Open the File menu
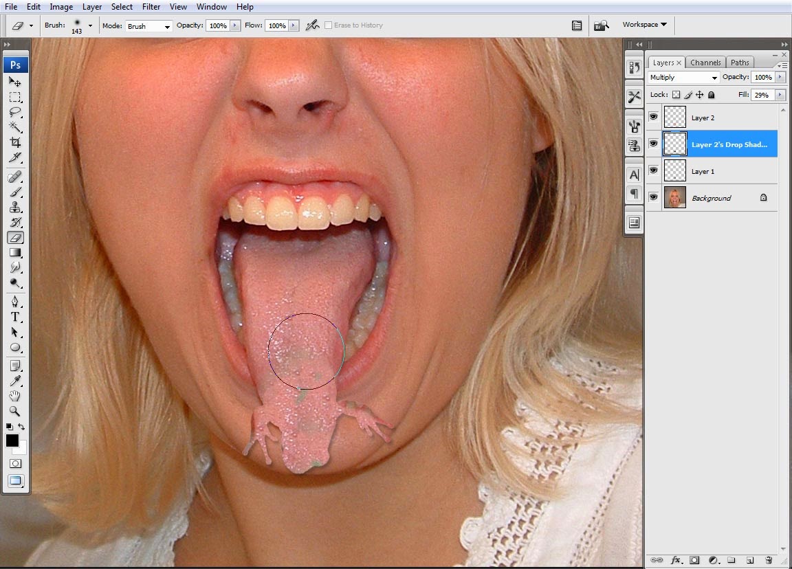Viewport: 792px width, 569px height. coord(11,7)
